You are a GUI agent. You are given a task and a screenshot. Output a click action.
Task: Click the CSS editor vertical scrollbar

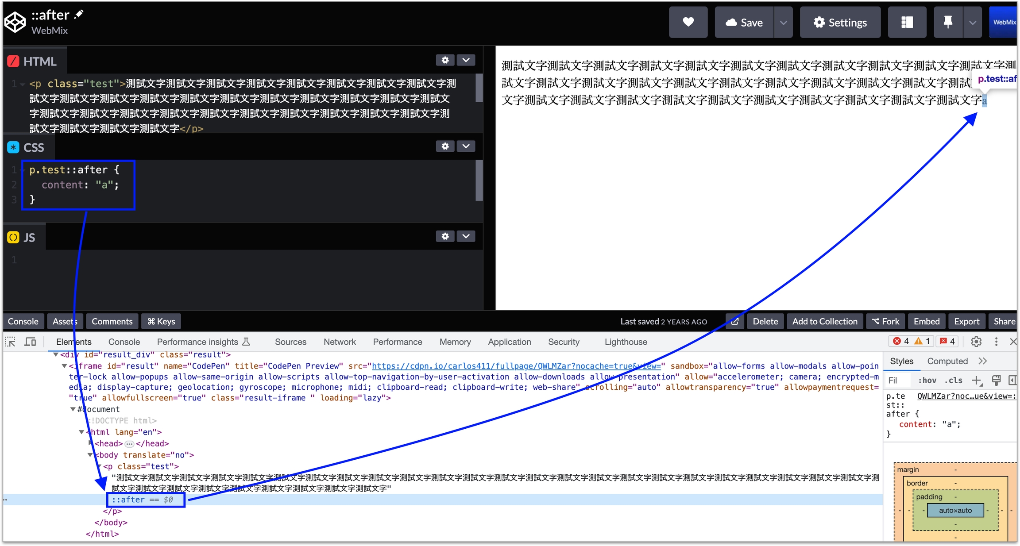point(479,181)
